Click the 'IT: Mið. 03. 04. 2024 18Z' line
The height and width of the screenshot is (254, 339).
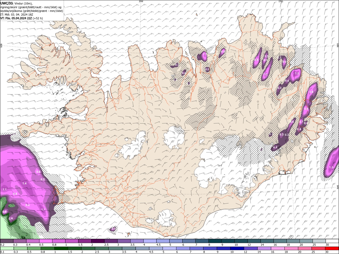coord(16,15)
